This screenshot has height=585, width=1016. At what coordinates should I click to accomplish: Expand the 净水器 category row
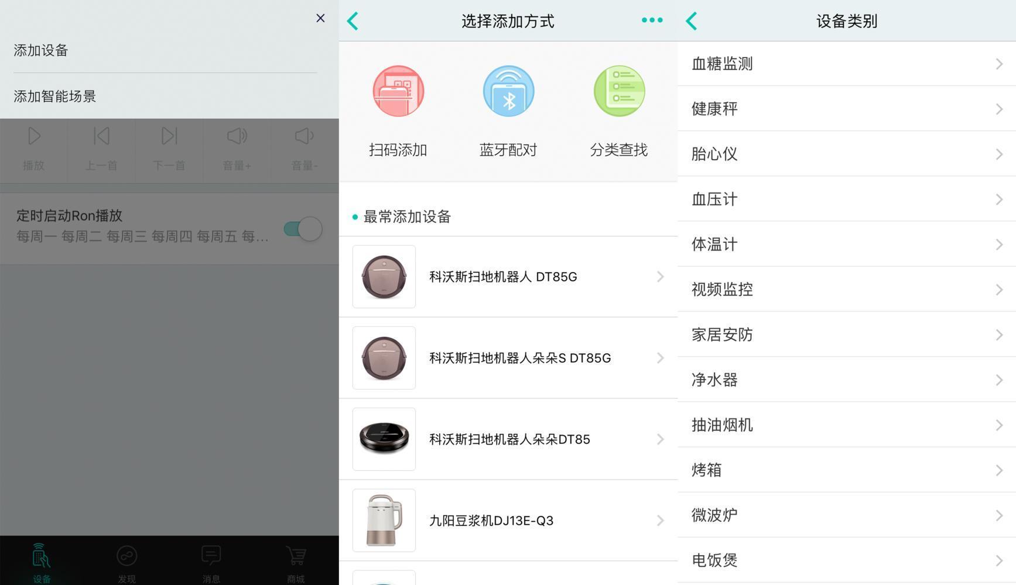click(x=846, y=380)
